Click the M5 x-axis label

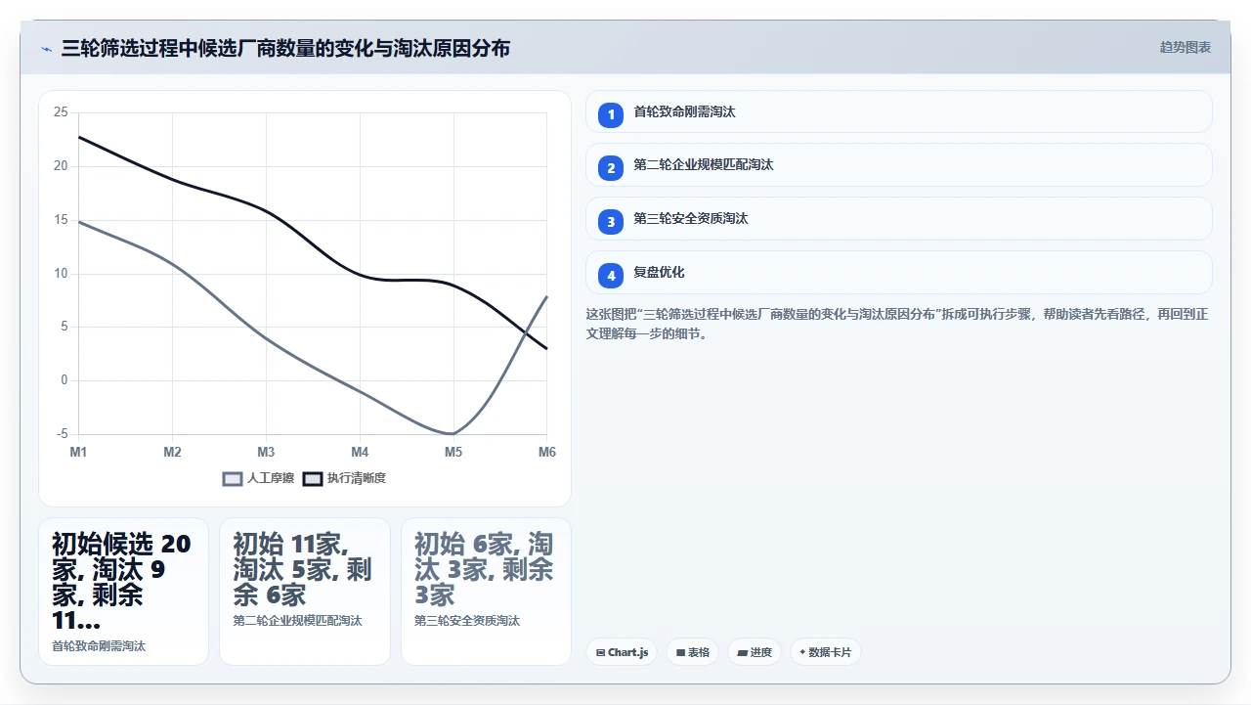coord(453,452)
